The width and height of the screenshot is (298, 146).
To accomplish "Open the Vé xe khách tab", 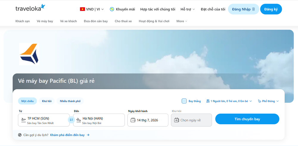I will click(69, 21).
